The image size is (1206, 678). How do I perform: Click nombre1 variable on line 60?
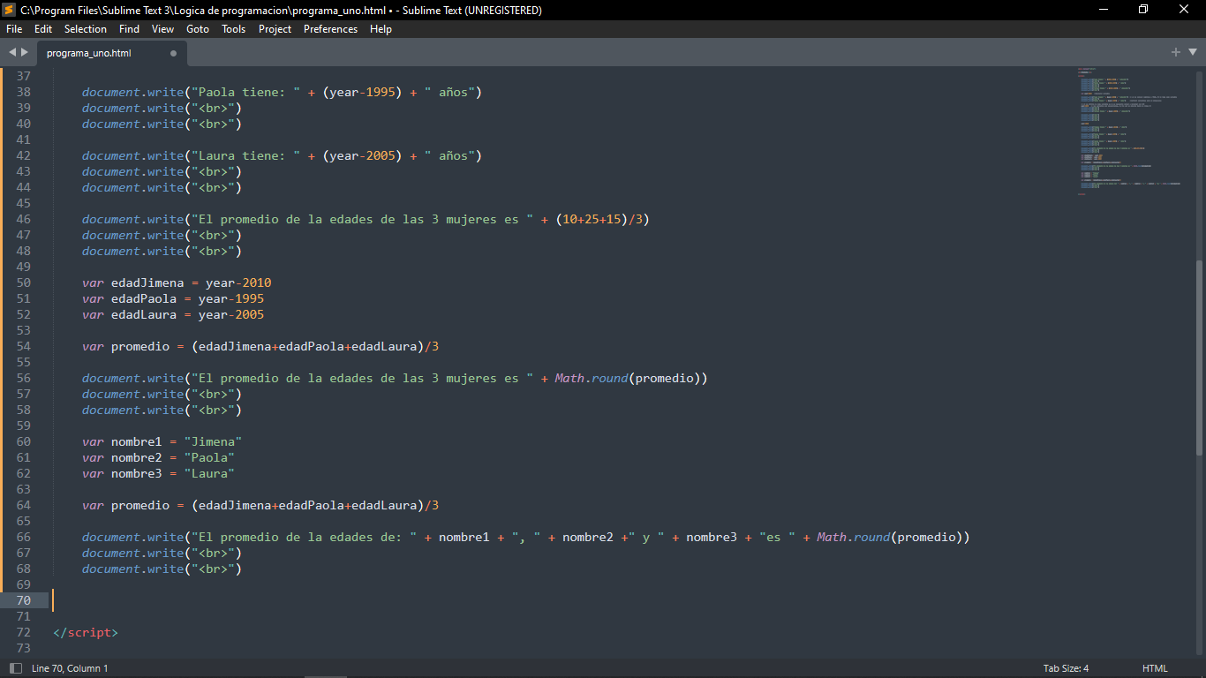pyautogui.click(x=137, y=441)
